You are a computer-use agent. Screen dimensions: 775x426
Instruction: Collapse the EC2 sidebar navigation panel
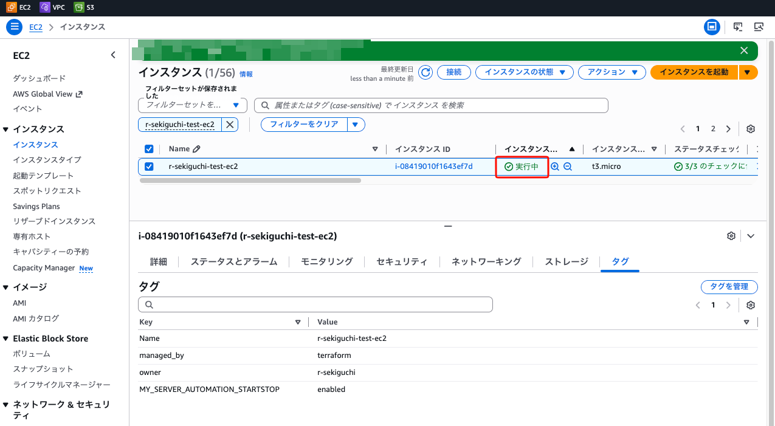[x=113, y=55]
